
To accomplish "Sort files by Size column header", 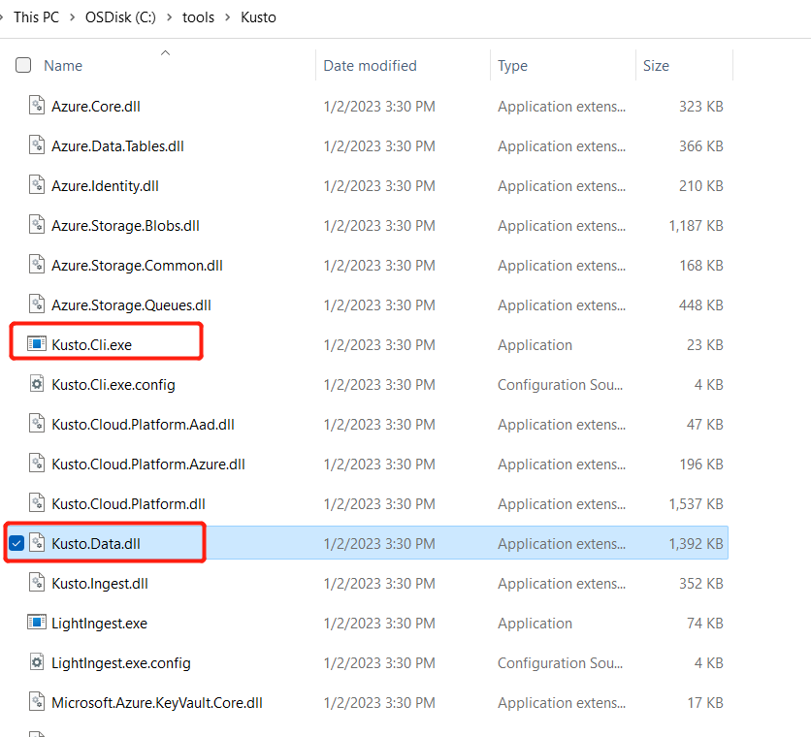I will tap(656, 66).
